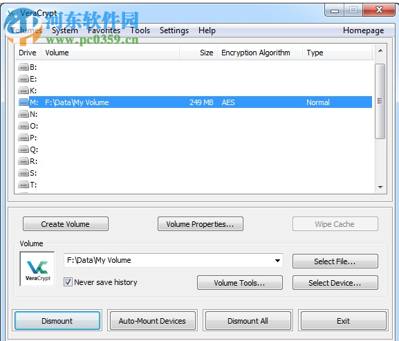Select the F:\Data\My Volume list entry

click(77, 102)
